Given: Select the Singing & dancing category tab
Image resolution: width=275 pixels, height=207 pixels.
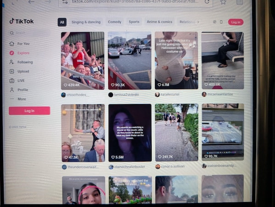Looking at the screenshot, I should (86, 22).
